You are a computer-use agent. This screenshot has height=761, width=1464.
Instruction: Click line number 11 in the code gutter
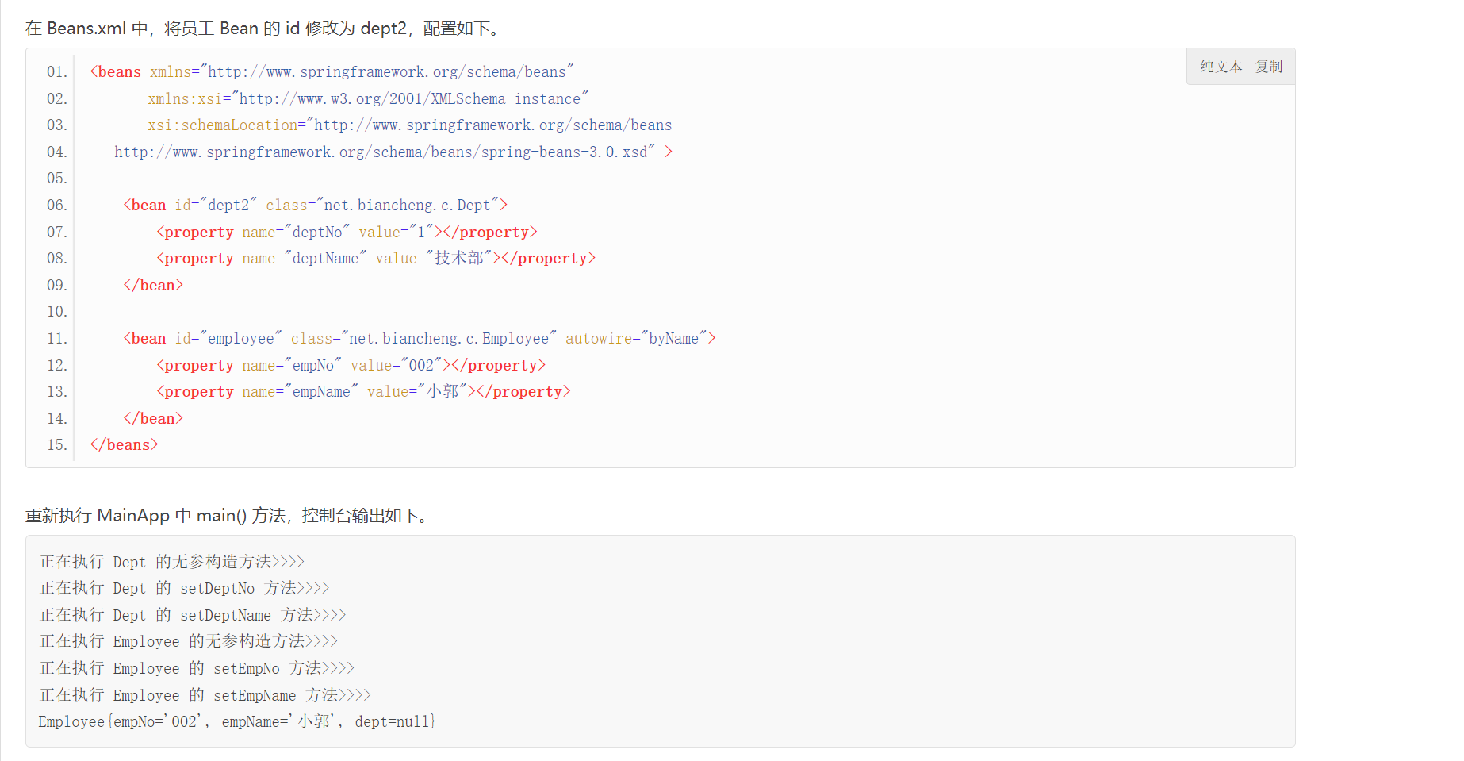(x=56, y=339)
